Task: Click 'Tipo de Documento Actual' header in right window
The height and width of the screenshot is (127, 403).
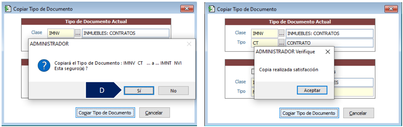Action: pyautogui.click(x=300, y=22)
